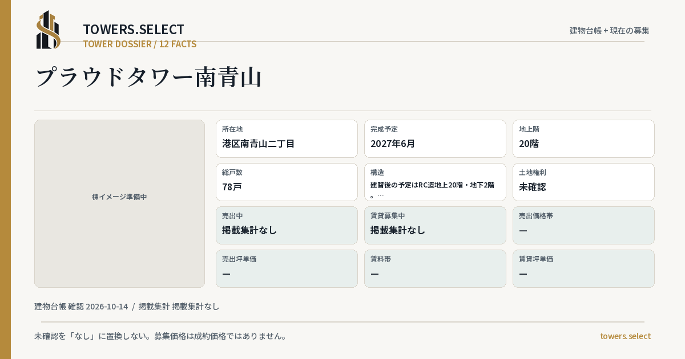This screenshot has height=359, width=685.
Task: Select the 土地権利 value 未確認
Action: click(533, 187)
